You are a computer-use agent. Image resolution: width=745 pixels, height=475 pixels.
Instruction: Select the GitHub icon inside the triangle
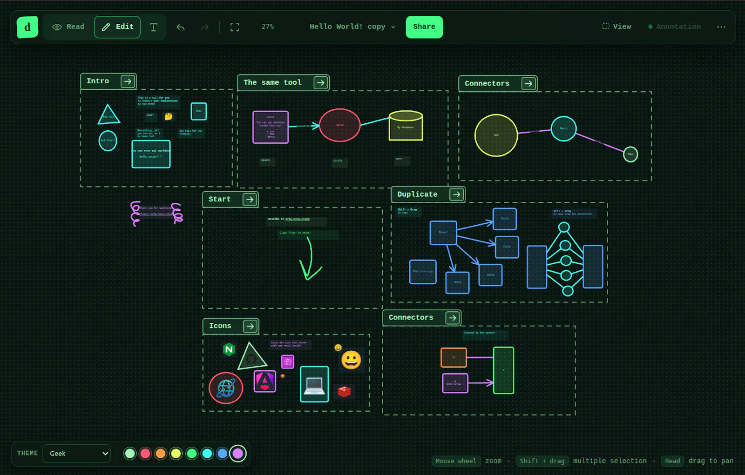pos(251,359)
